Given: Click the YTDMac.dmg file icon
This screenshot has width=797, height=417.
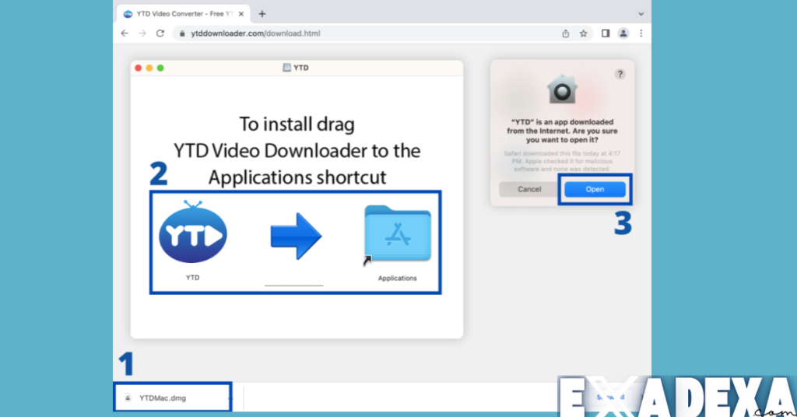Looking at the screenshot, I should click(128, 398).
